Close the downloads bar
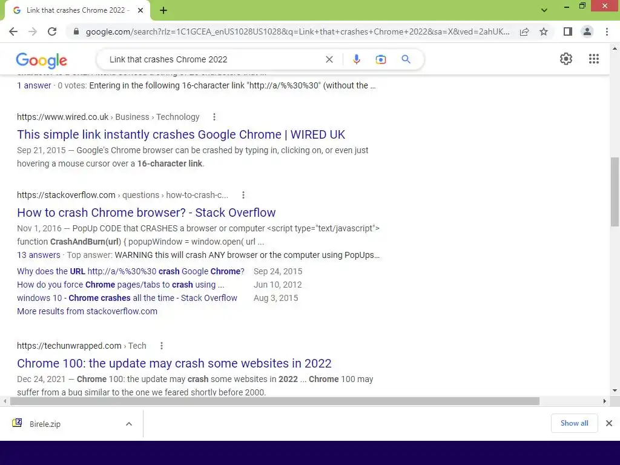The height and width of the screenshot is (465, 620). point(609,423)
